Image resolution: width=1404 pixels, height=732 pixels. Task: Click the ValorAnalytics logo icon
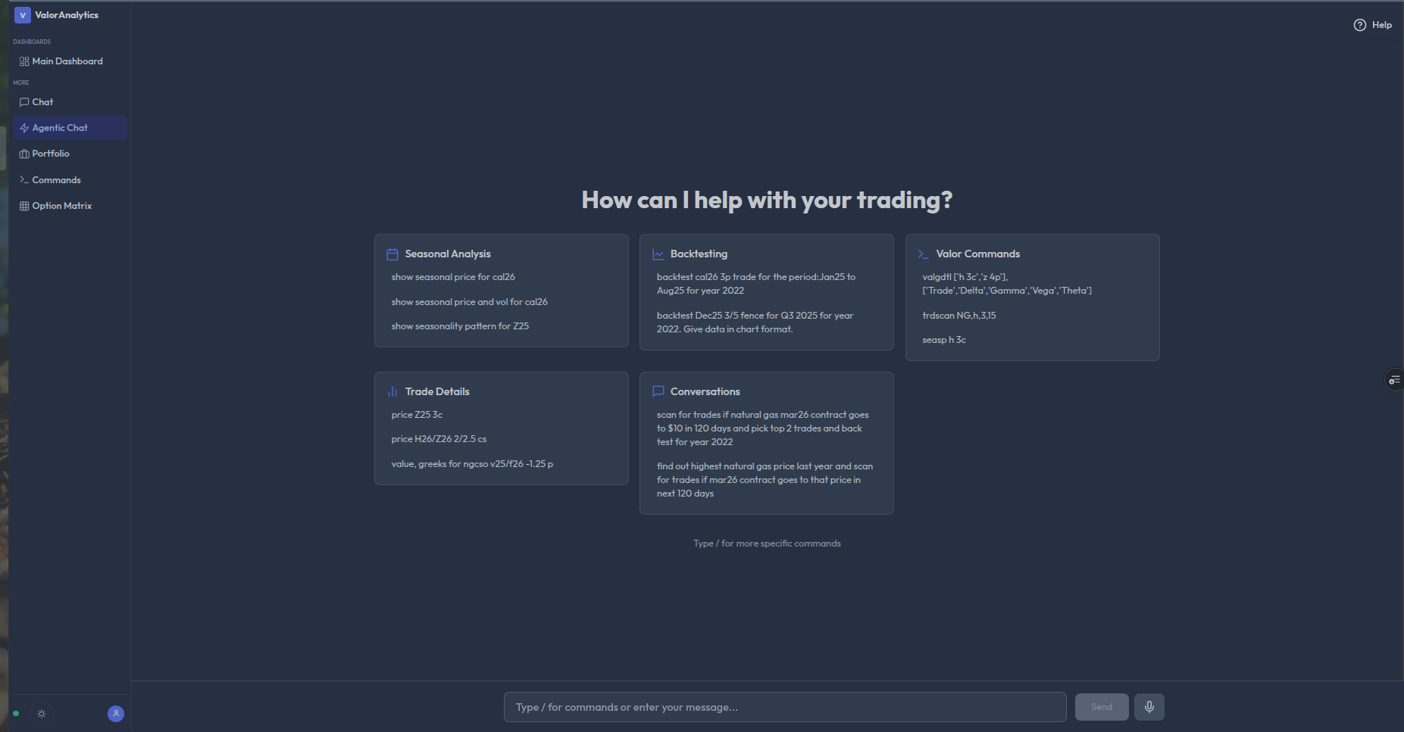point(23,15)
